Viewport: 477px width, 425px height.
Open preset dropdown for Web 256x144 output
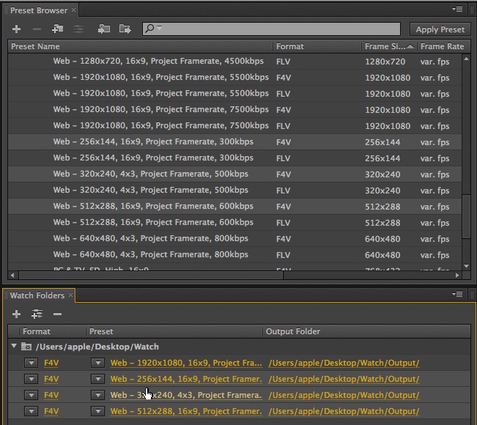pyautogui.click(x=97, y=379)
